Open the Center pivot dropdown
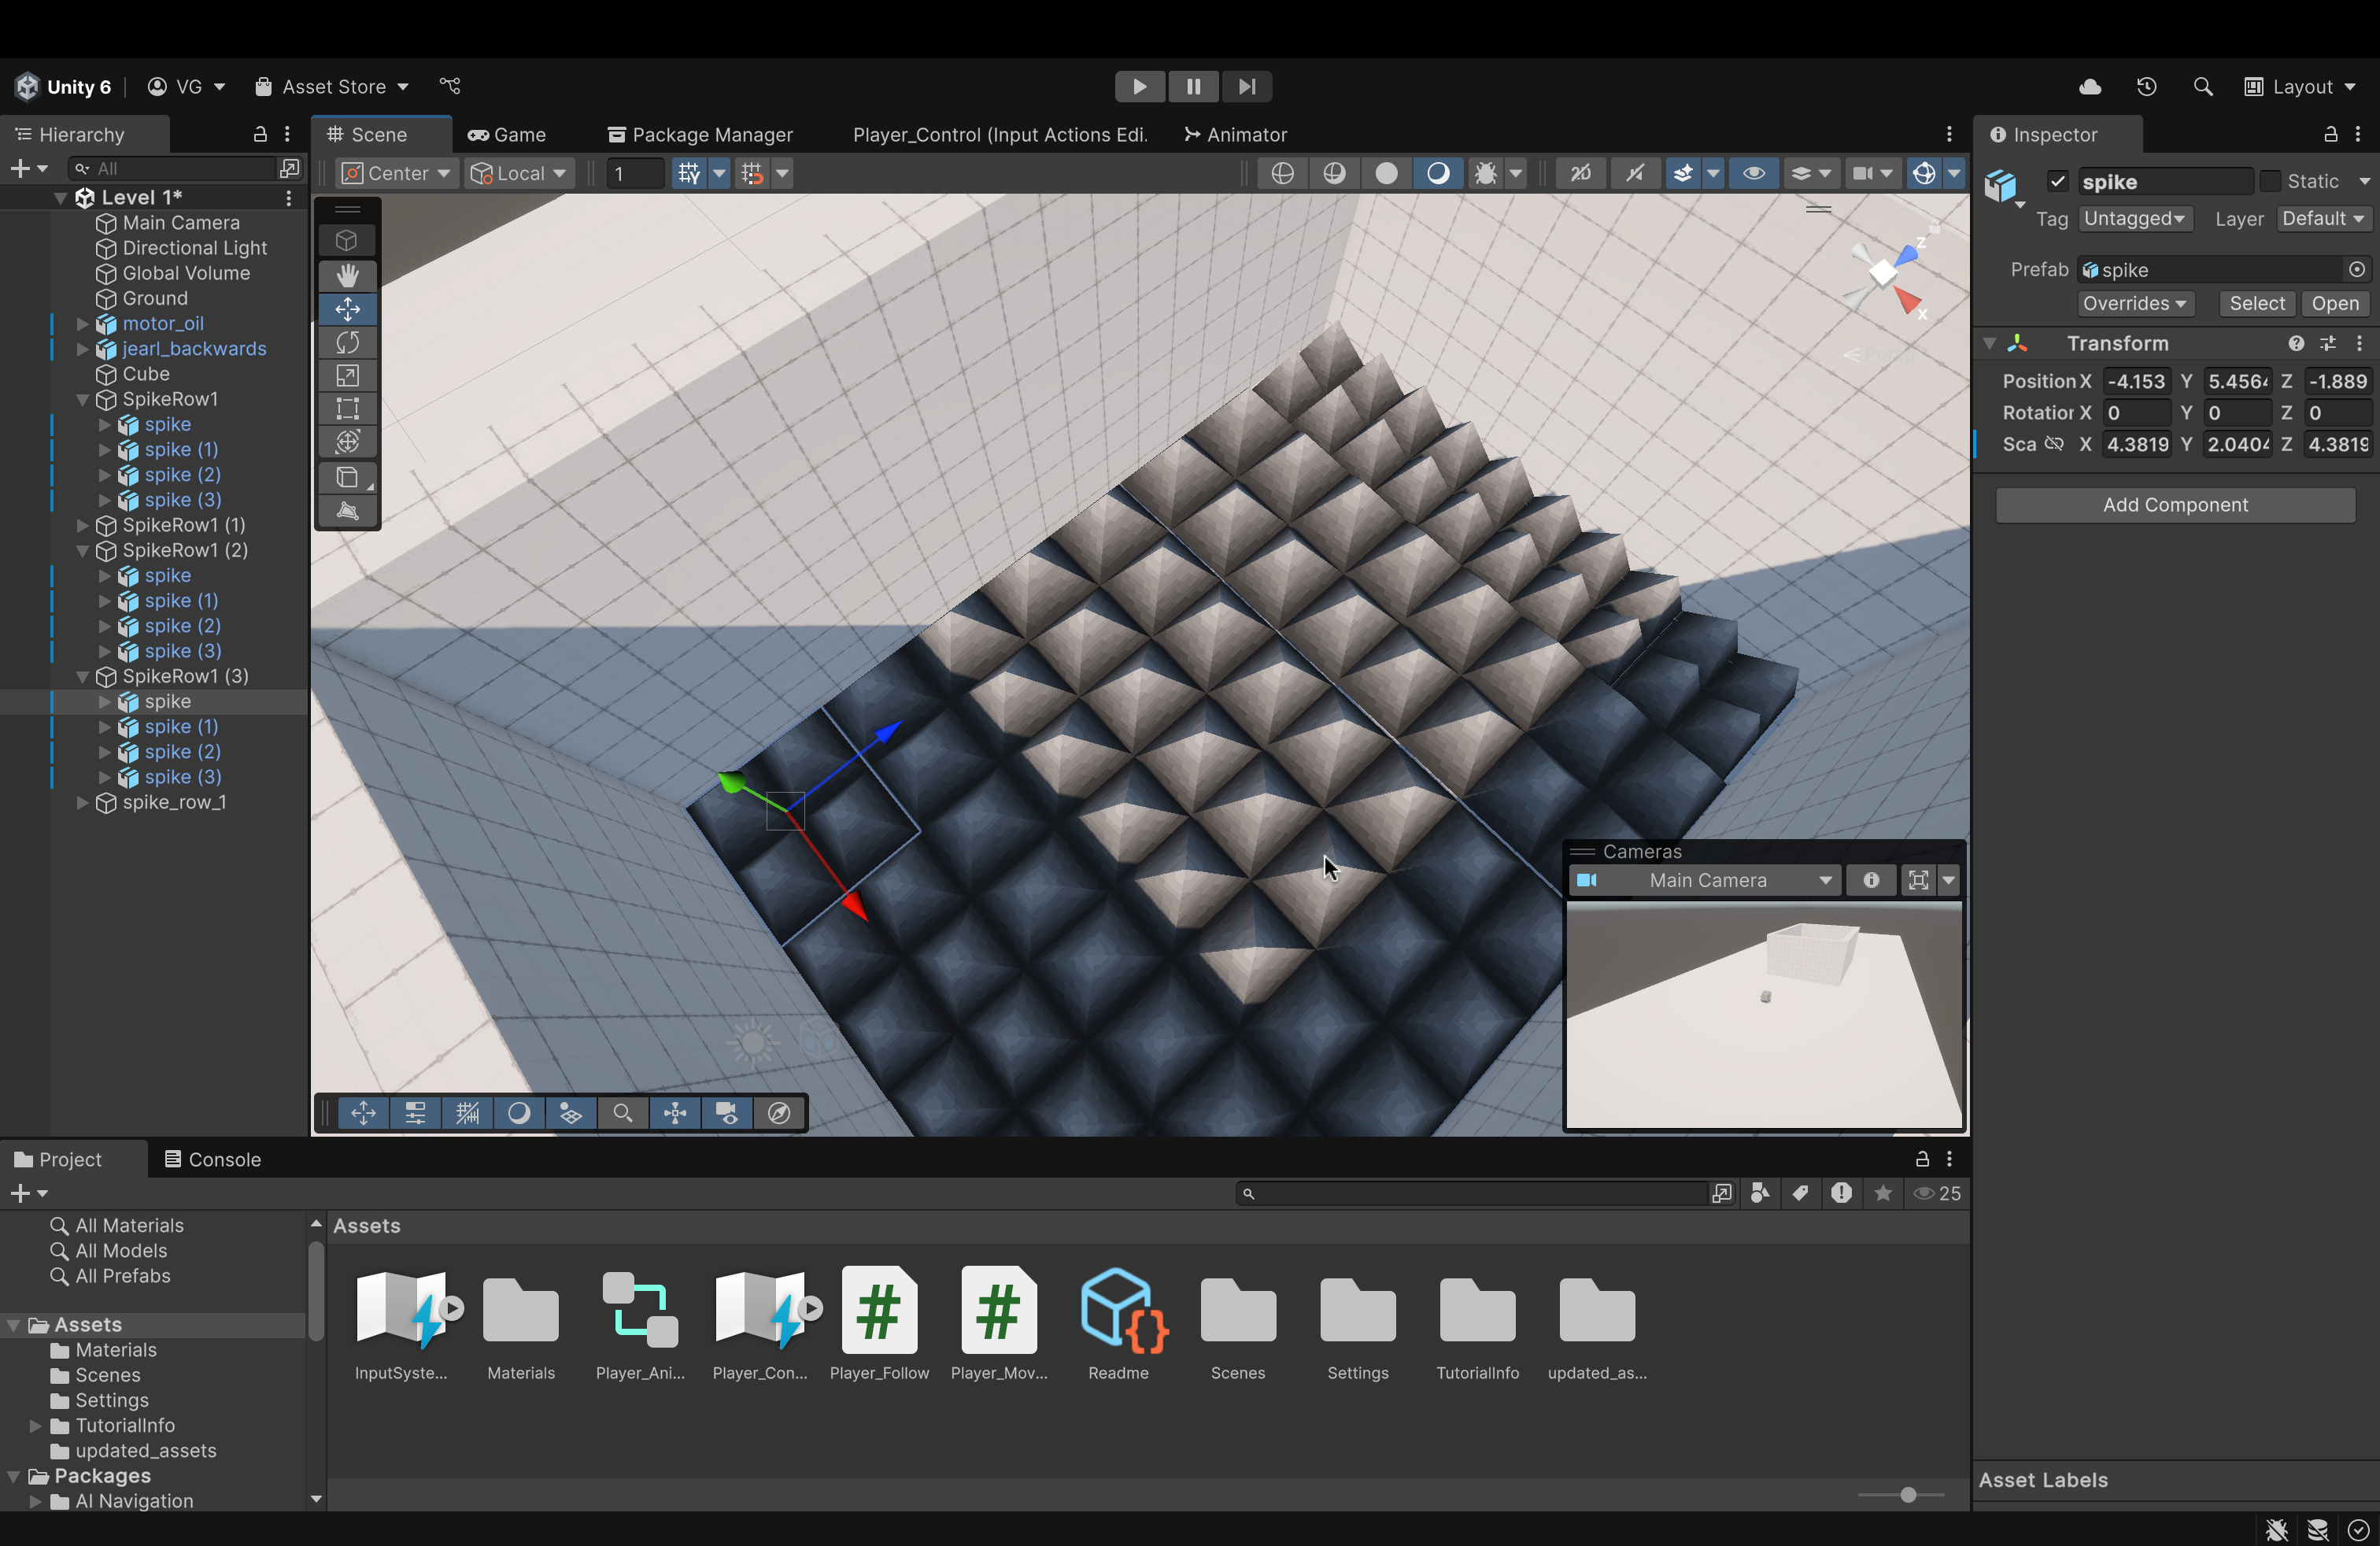The image size is (2380, 1546). click(396, 173)
